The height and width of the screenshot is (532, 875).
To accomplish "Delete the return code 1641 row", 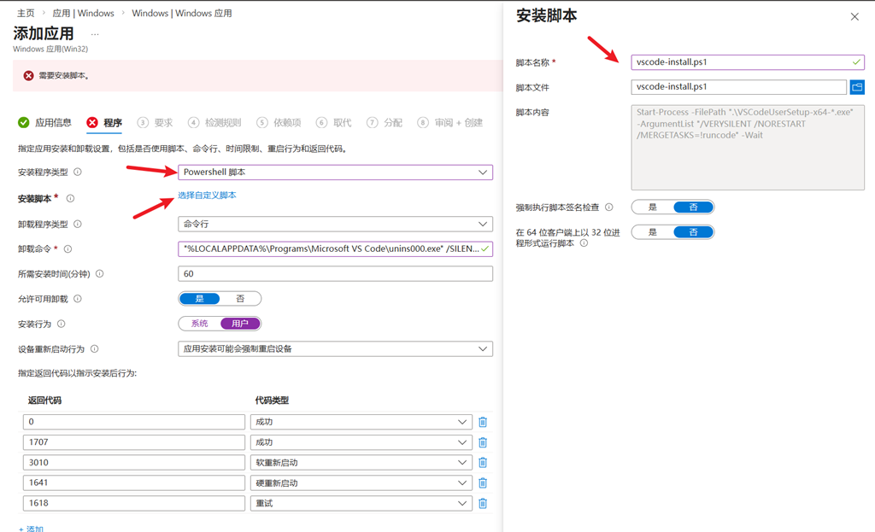I will pos(483,483).
